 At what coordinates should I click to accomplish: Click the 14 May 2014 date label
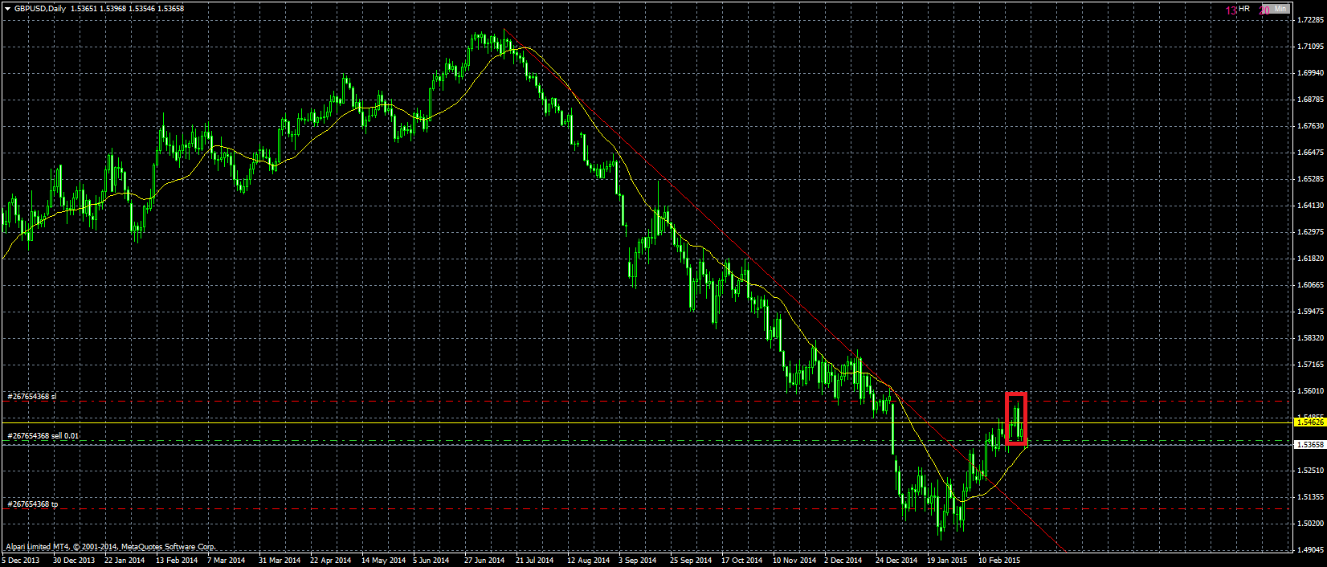pyautogui.click(x=383, y=561)
